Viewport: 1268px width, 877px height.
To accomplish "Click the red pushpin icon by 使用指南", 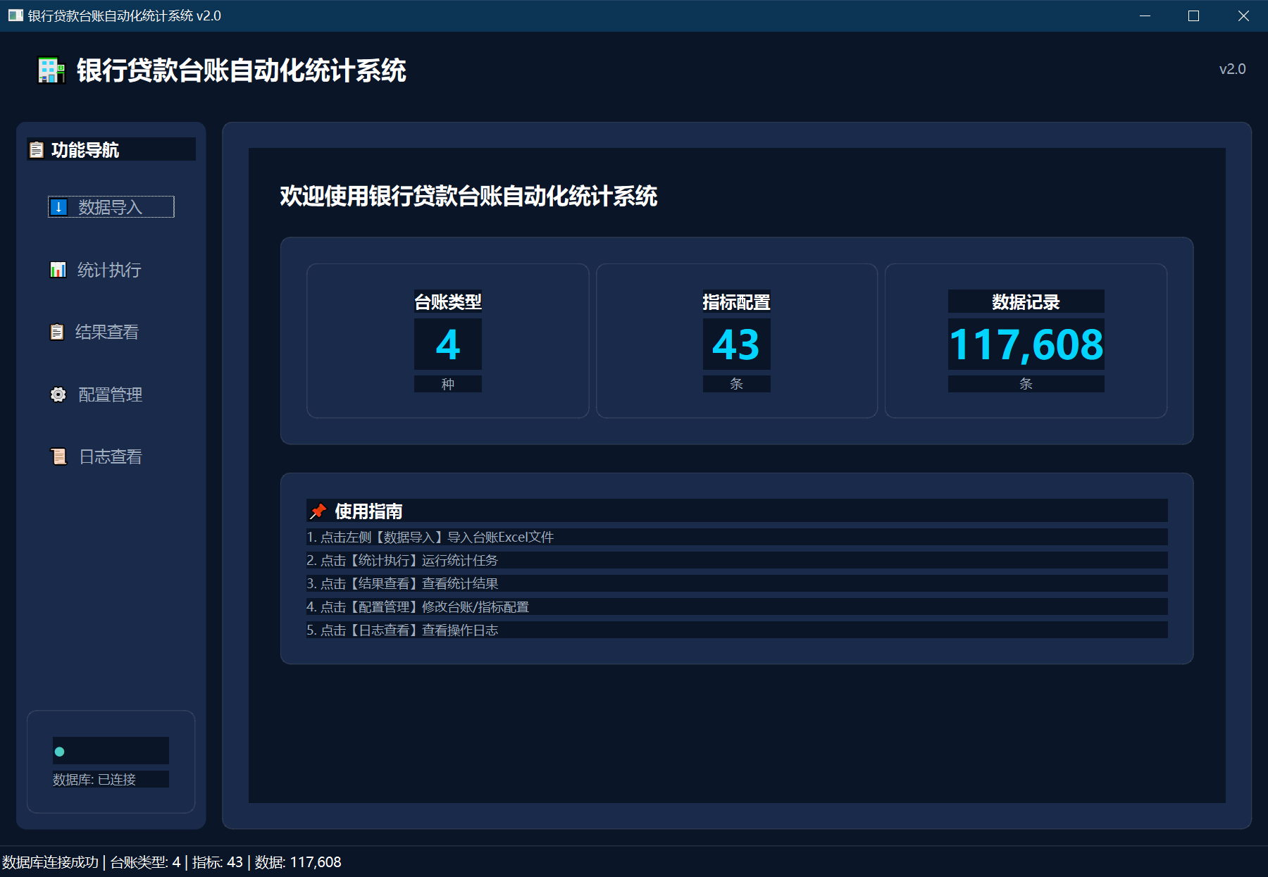I will (x=318, y=511).
